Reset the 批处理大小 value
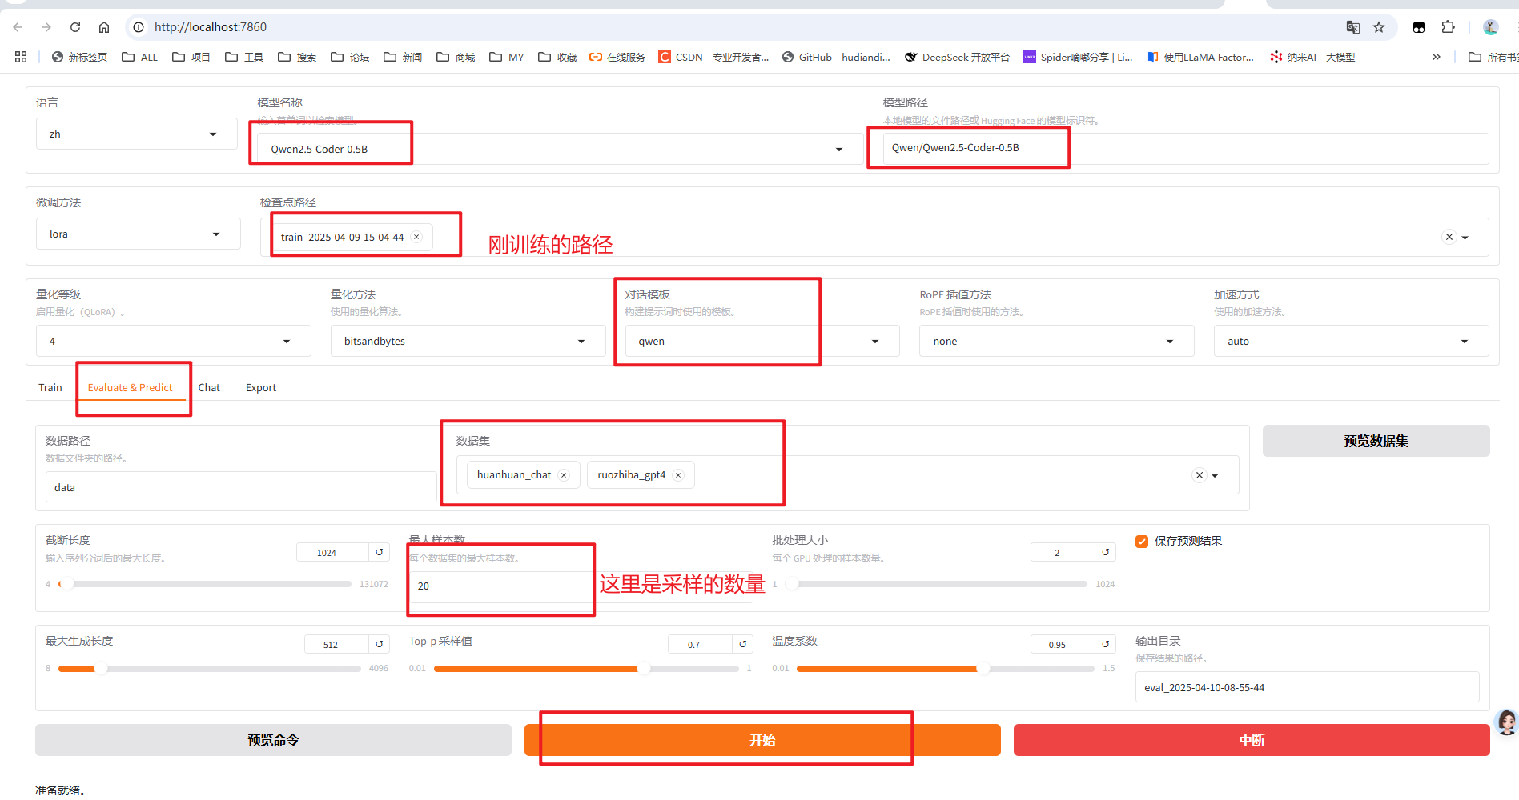This screenshot has height=800, width=1519. 1106,552
